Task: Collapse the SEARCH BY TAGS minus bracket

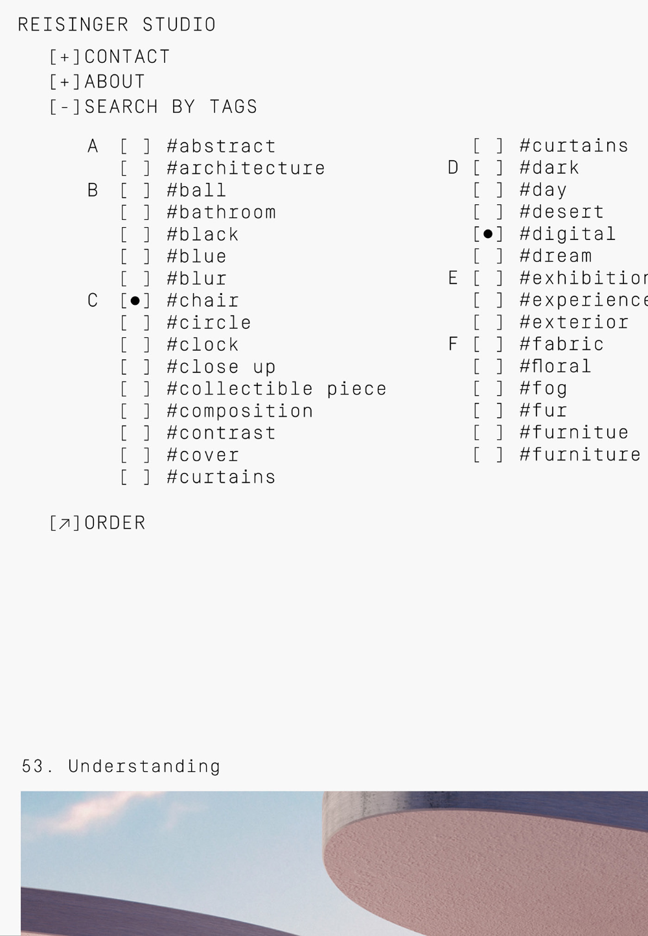Action: (65, 106)
